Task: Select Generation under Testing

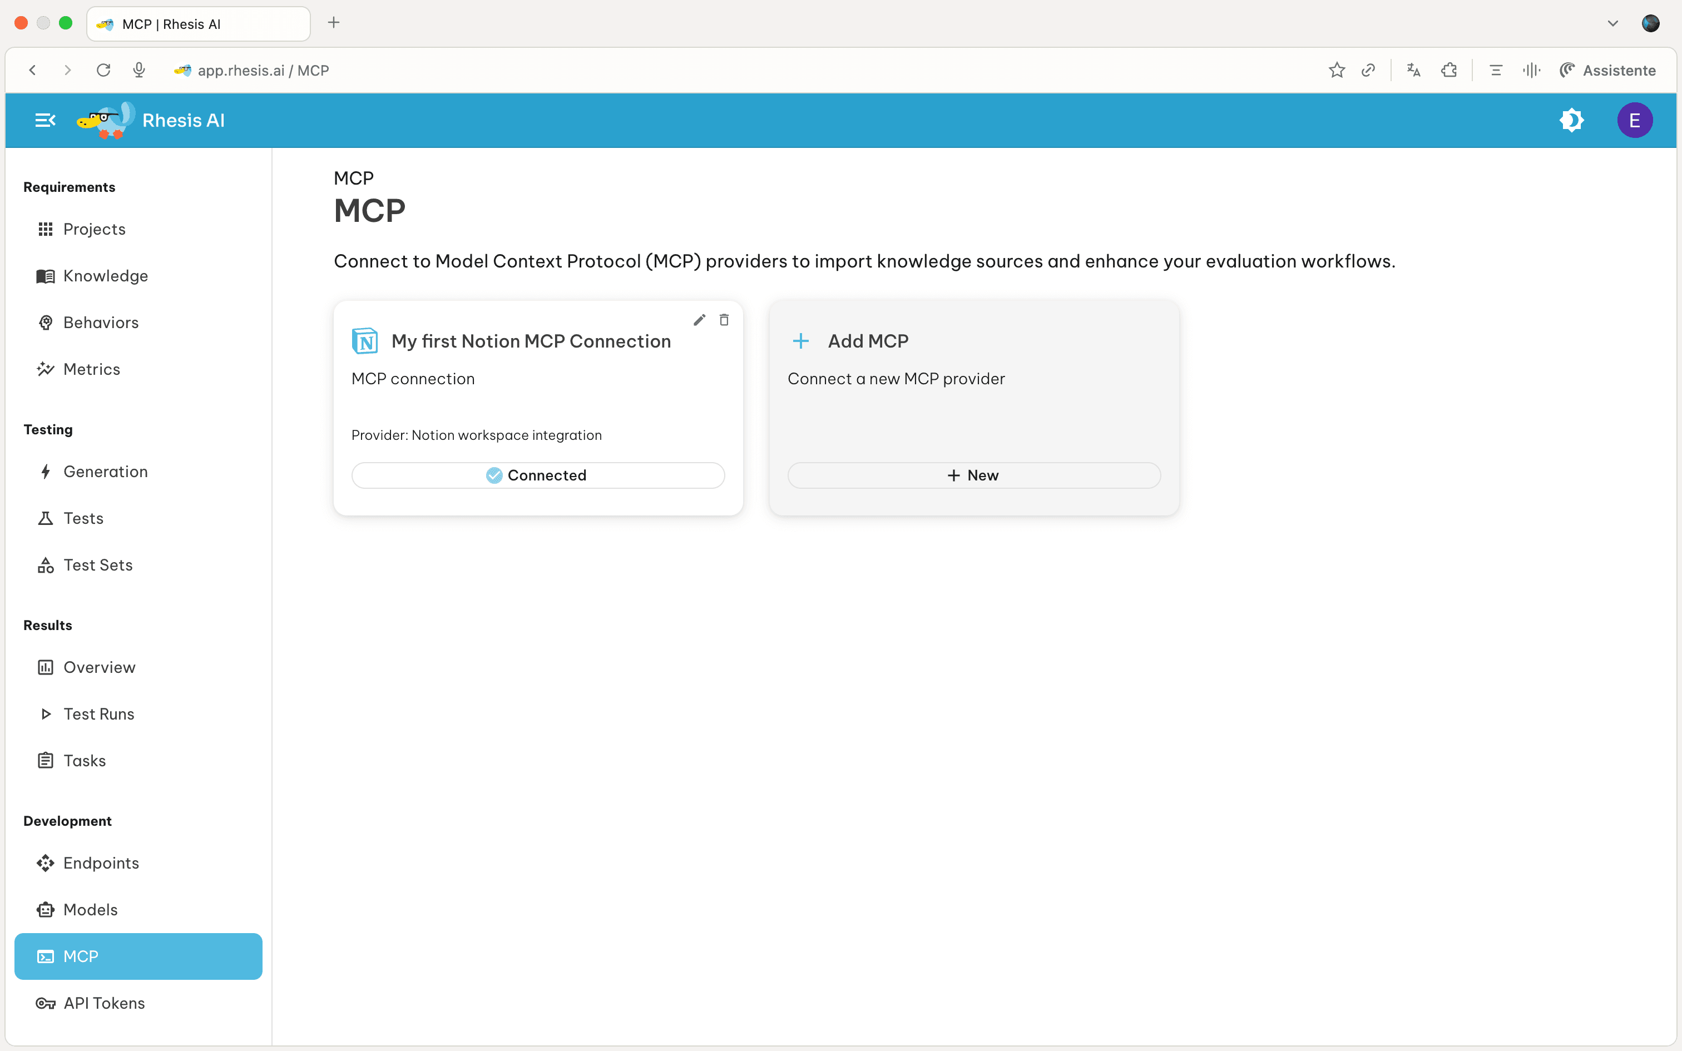Action: pos(106,472)
